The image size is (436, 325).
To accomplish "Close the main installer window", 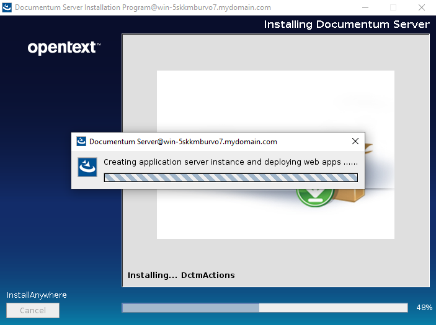I will click(x=421, y=7).
